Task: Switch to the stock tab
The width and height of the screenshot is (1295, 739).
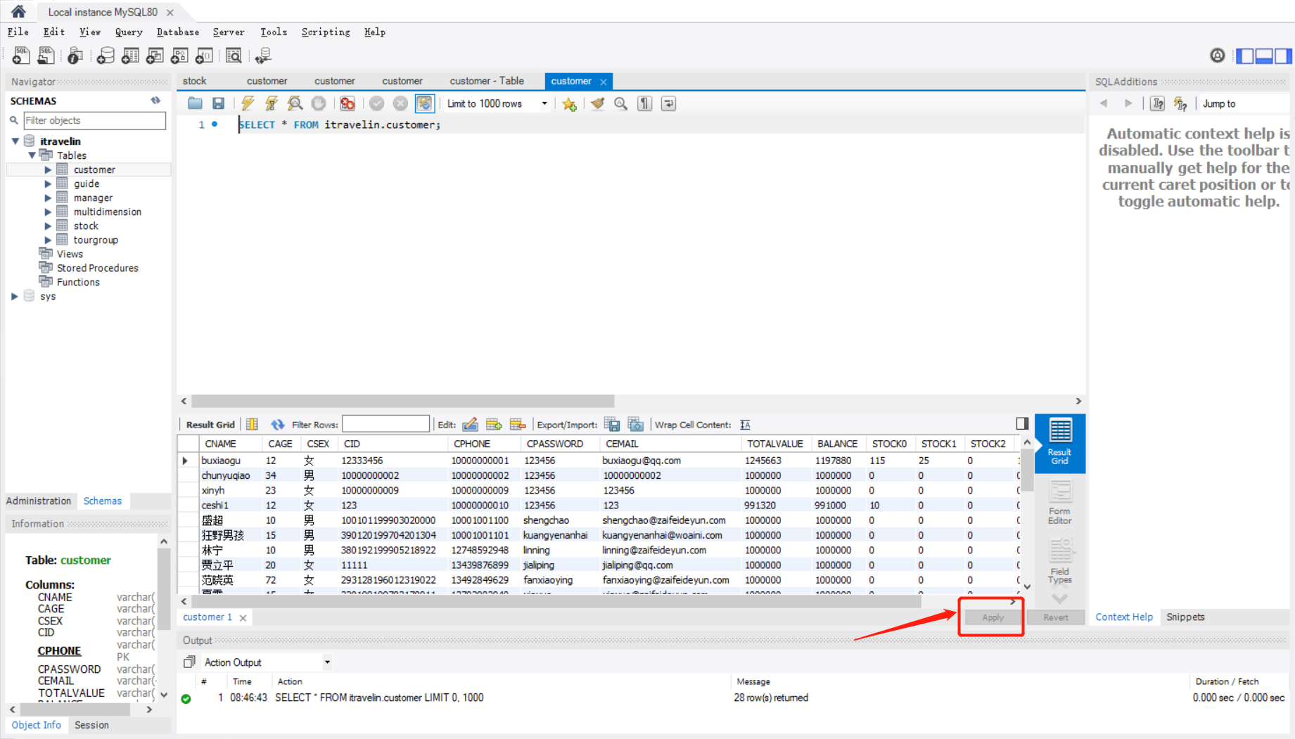Action: pos(195,81)
